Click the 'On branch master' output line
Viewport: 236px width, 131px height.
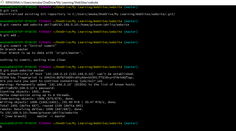(x=14, y=49)
